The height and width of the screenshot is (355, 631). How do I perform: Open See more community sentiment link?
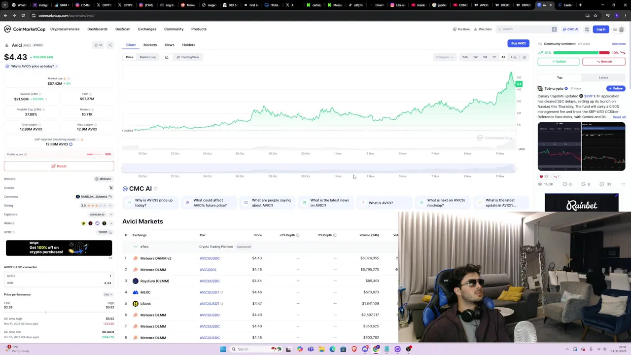tap(619, 44)
